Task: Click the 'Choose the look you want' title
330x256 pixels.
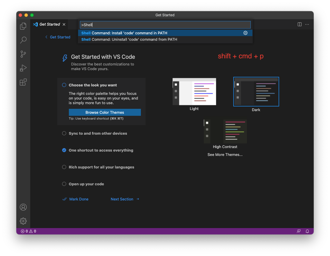Action: coord(93,85)
